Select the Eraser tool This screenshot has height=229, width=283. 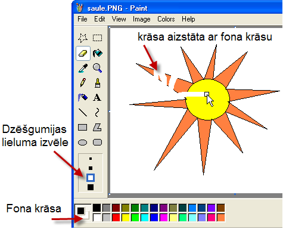(83, 53)
